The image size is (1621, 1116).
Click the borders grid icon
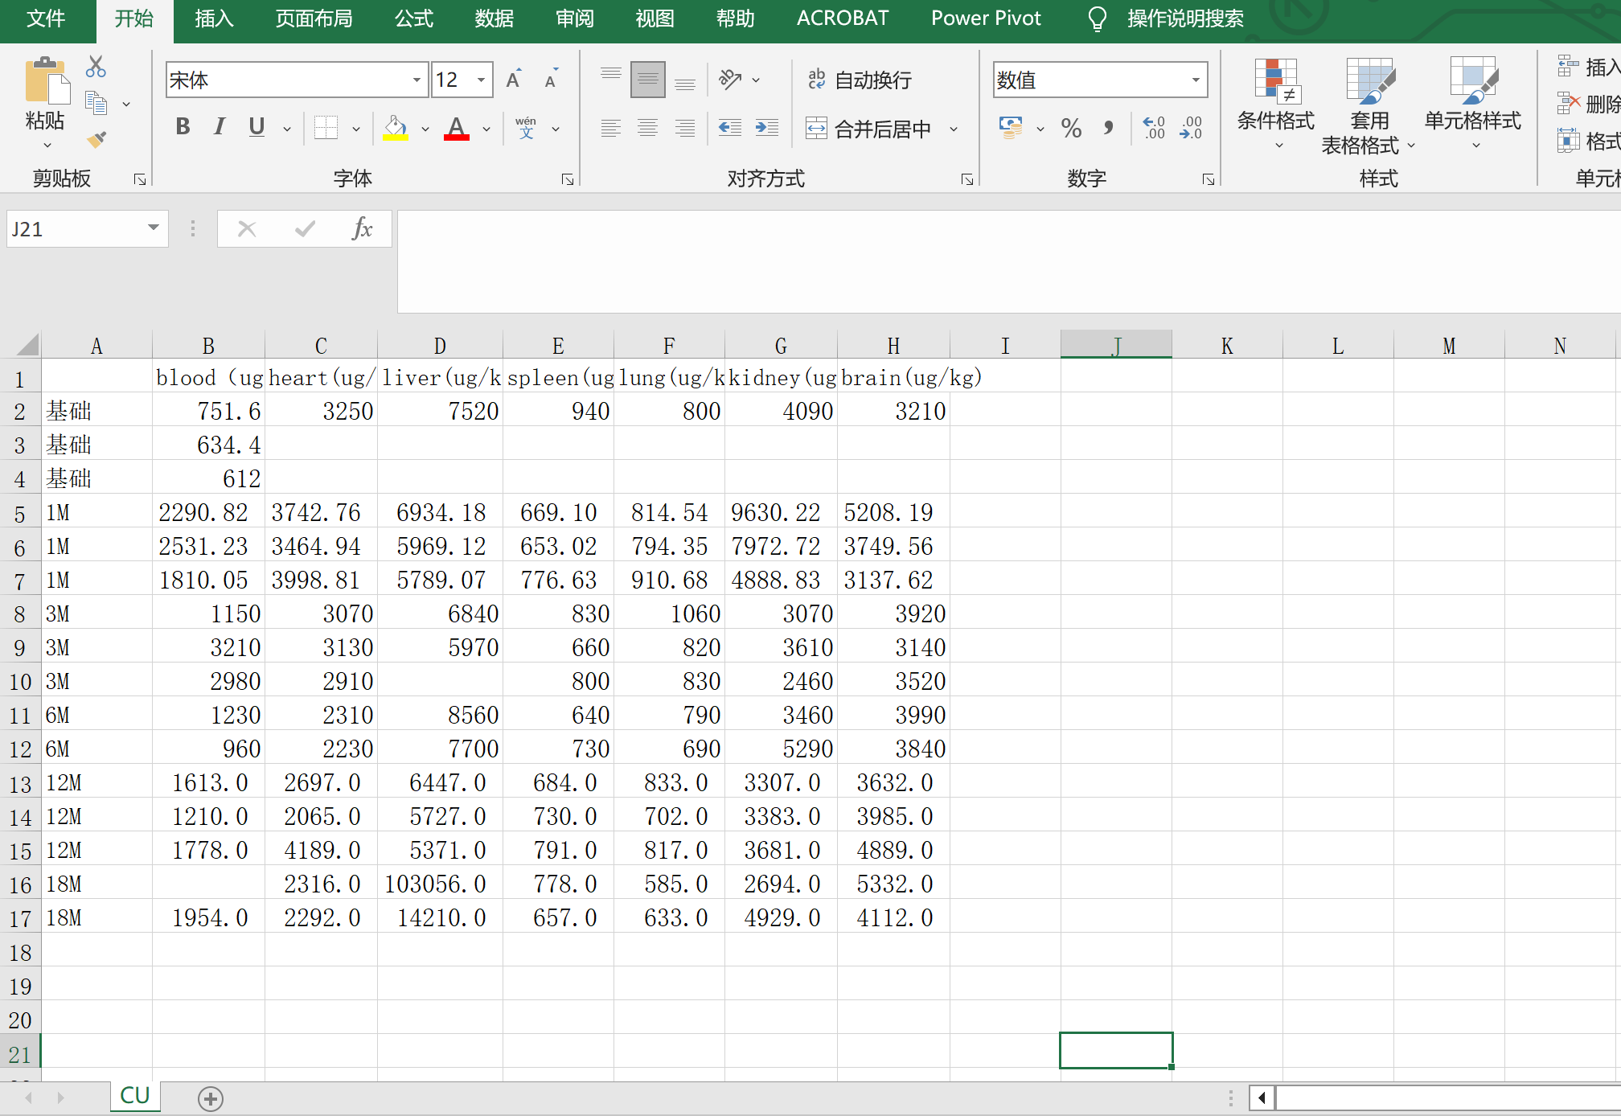coord(326,128)
